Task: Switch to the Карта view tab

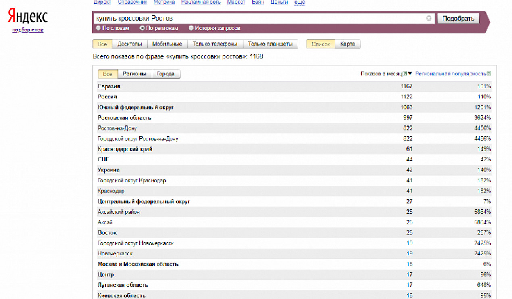Action: click(x=348, y=44)
